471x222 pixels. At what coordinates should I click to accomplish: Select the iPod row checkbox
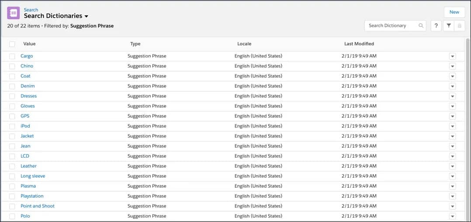[12, 126]
